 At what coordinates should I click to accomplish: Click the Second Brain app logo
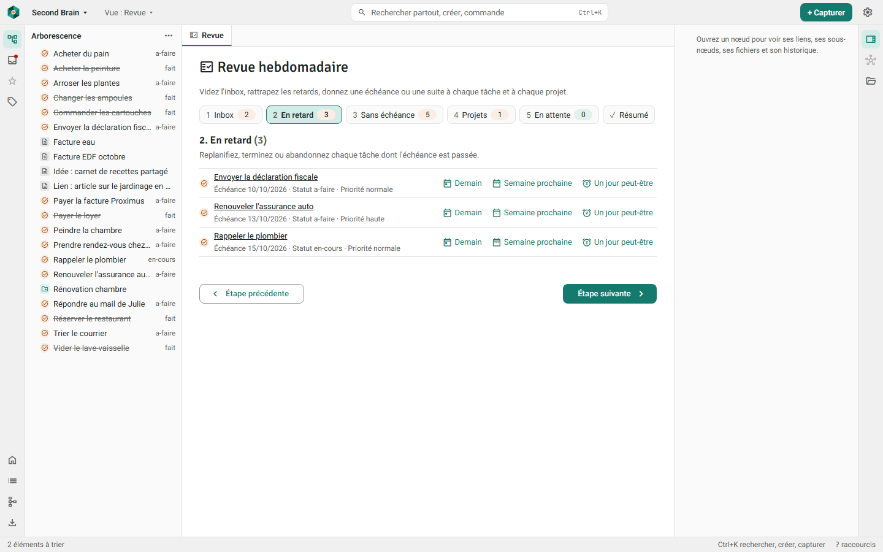13,12
